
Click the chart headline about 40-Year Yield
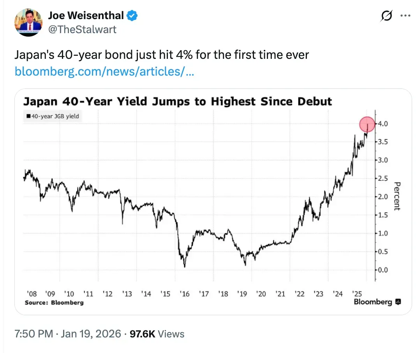tap(178, 102)
